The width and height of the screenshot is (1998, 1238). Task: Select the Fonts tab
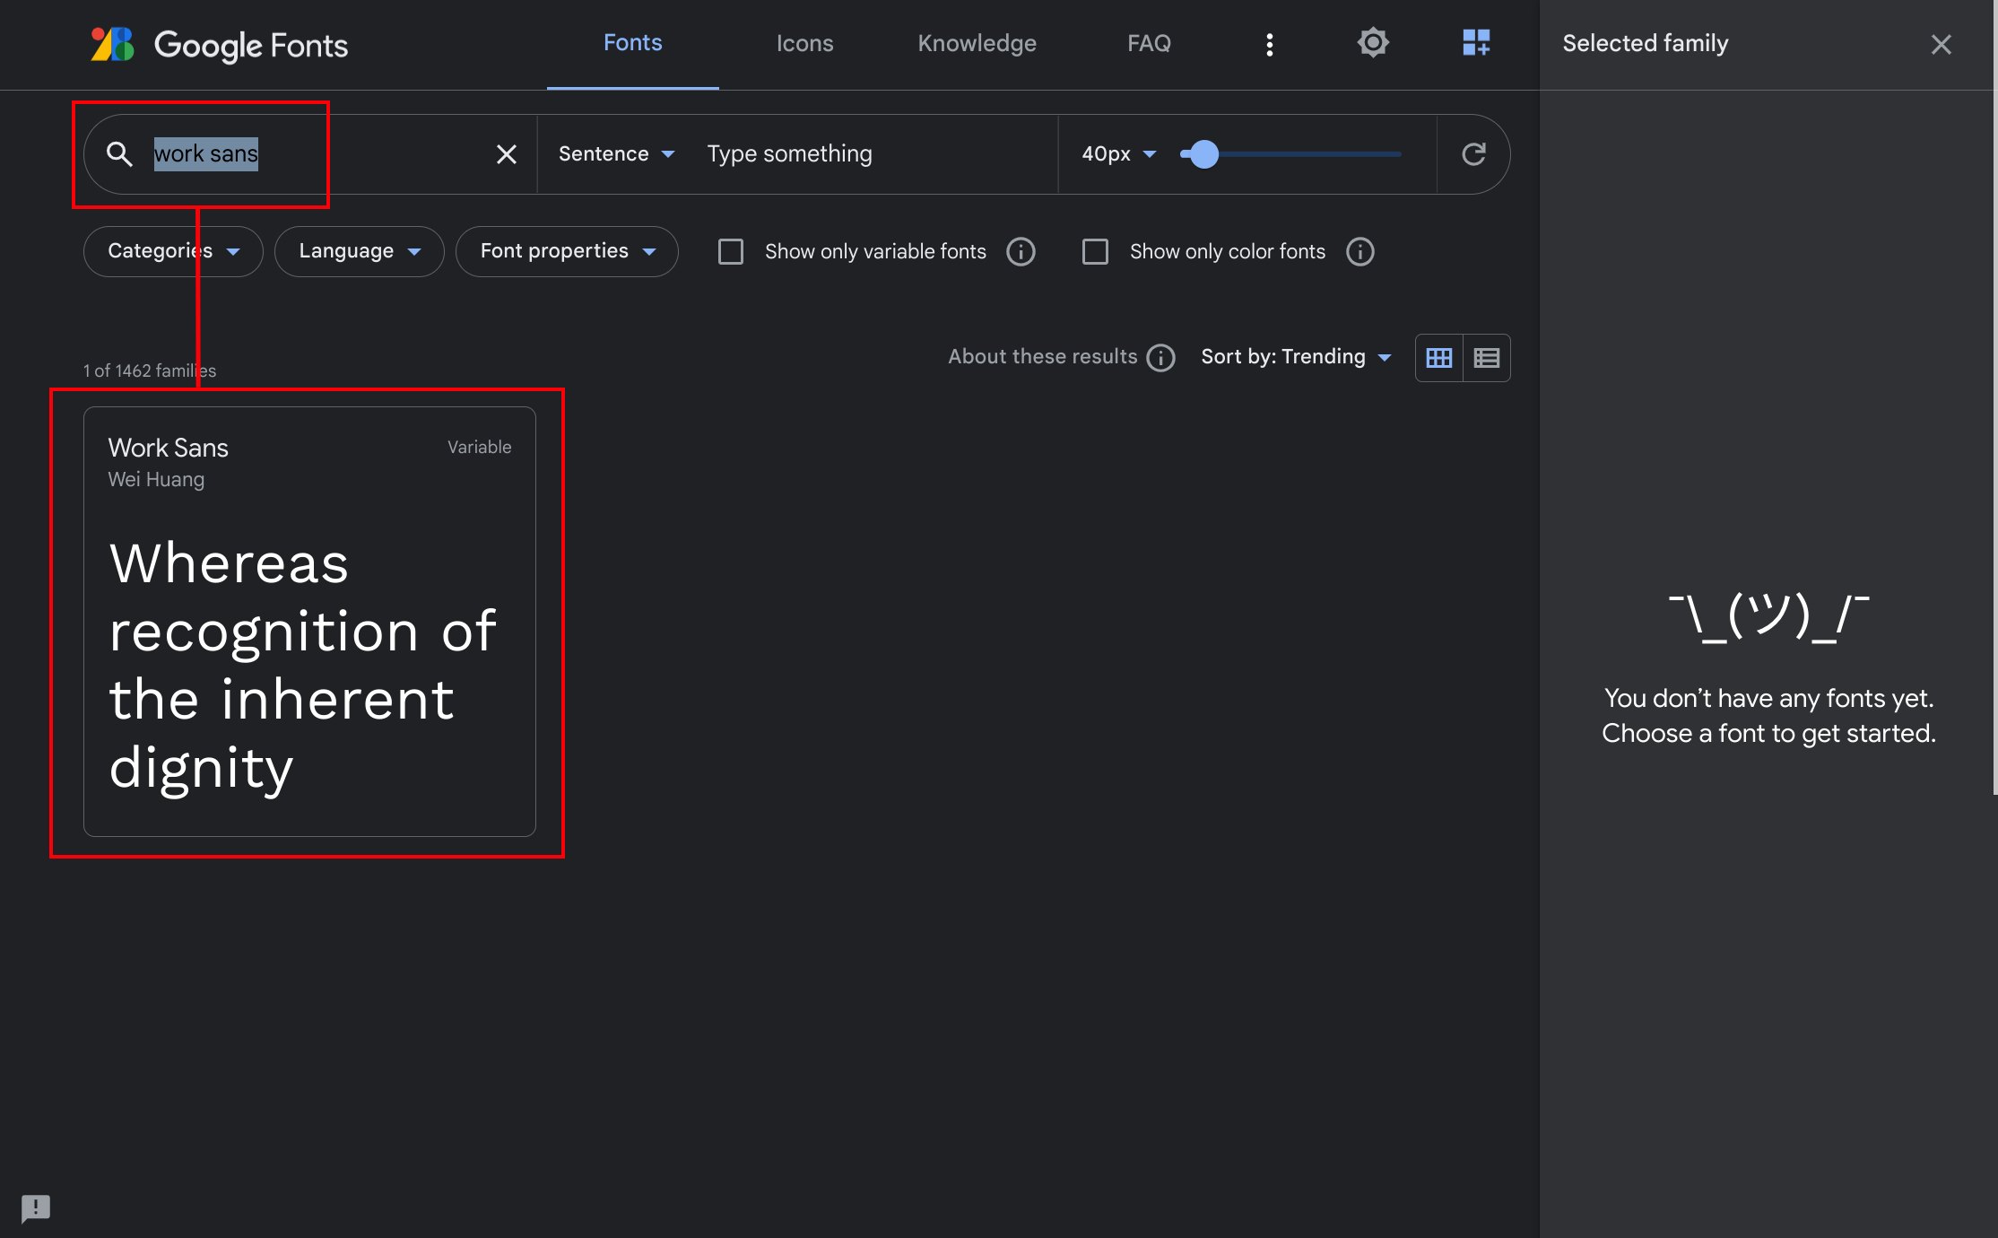[x=633, y=43]
